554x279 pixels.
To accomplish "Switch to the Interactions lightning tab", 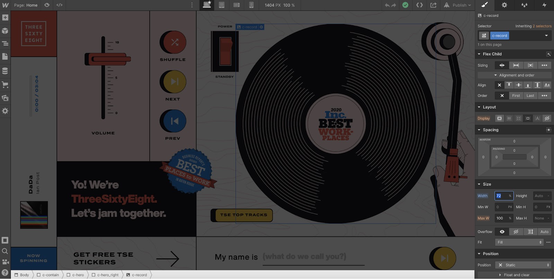I will [x=544, y=5].
